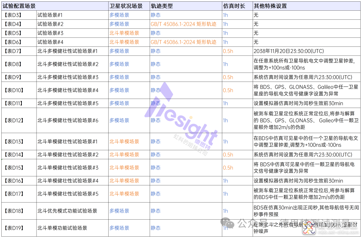This screenshot has width=362, height=238.
Task: Select the 【表D10】 cell
Action: coord(19,90)
